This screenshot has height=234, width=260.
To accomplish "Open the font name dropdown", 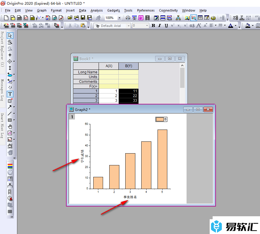I will click(x=129, y=26).
